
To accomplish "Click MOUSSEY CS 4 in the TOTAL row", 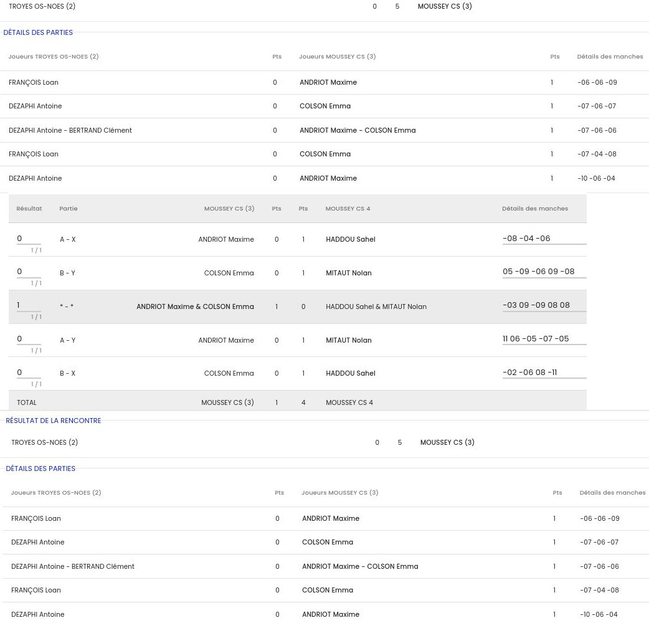I will pos(349,402).
